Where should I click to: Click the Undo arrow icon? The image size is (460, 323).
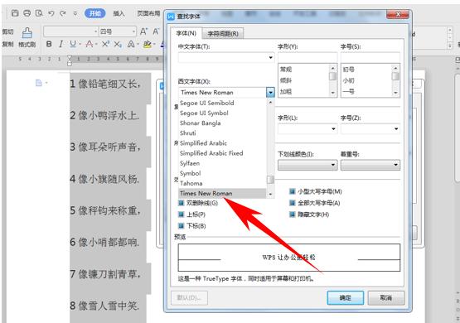[51, 13]
